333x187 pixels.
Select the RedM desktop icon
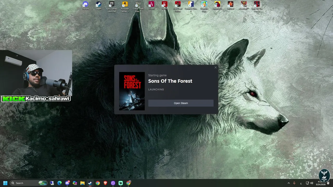164,6
